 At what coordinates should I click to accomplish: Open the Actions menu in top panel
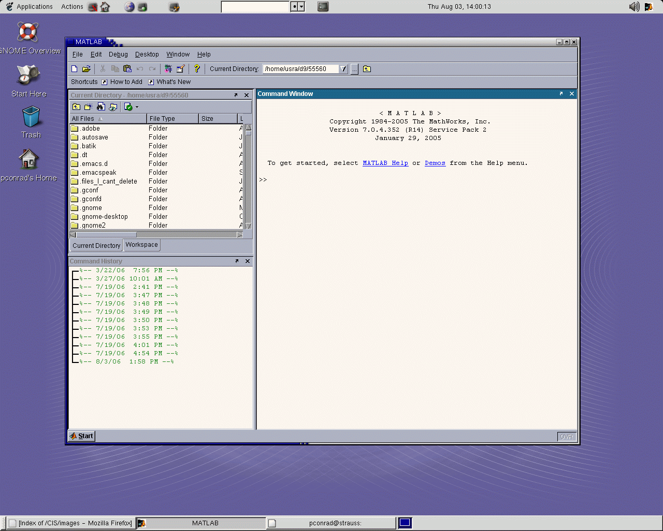pyautogui.click(x=72, y=7)
